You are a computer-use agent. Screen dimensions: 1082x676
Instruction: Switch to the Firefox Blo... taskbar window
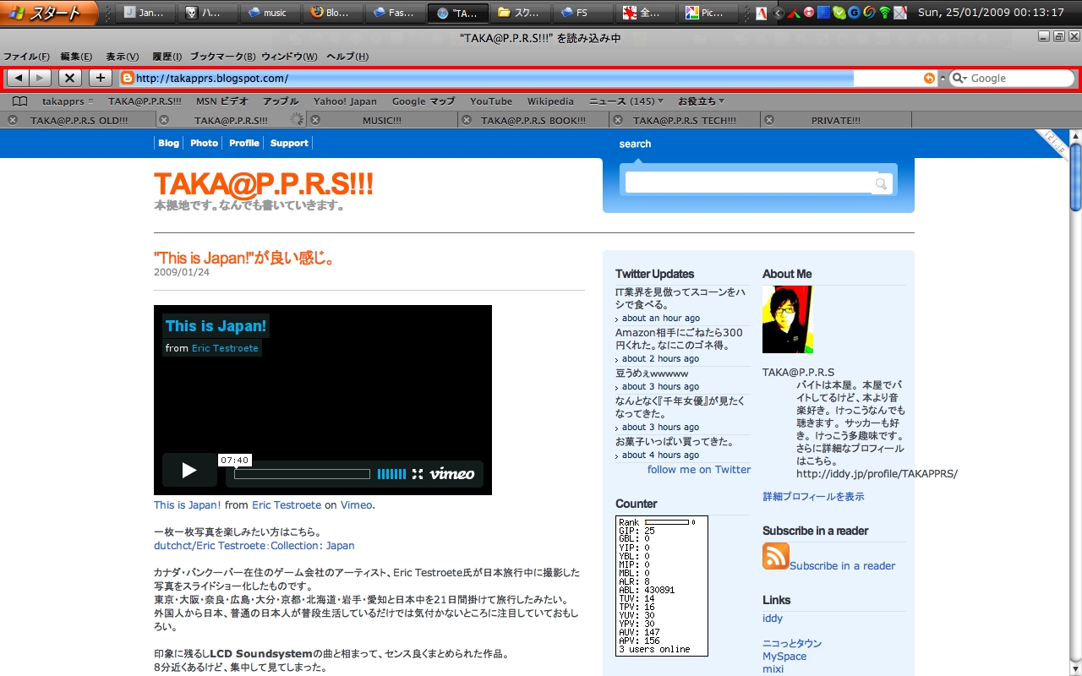(334, 13)
